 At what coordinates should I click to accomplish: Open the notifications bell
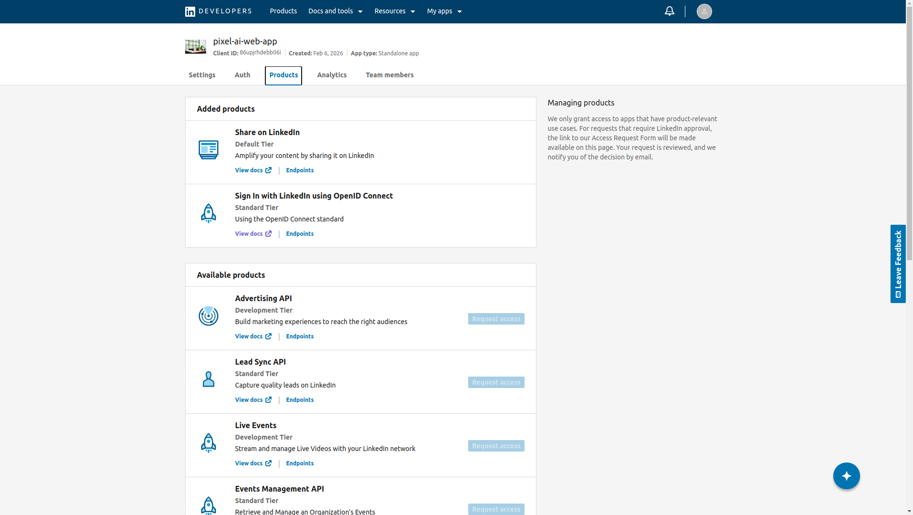(x=670, y=11)
